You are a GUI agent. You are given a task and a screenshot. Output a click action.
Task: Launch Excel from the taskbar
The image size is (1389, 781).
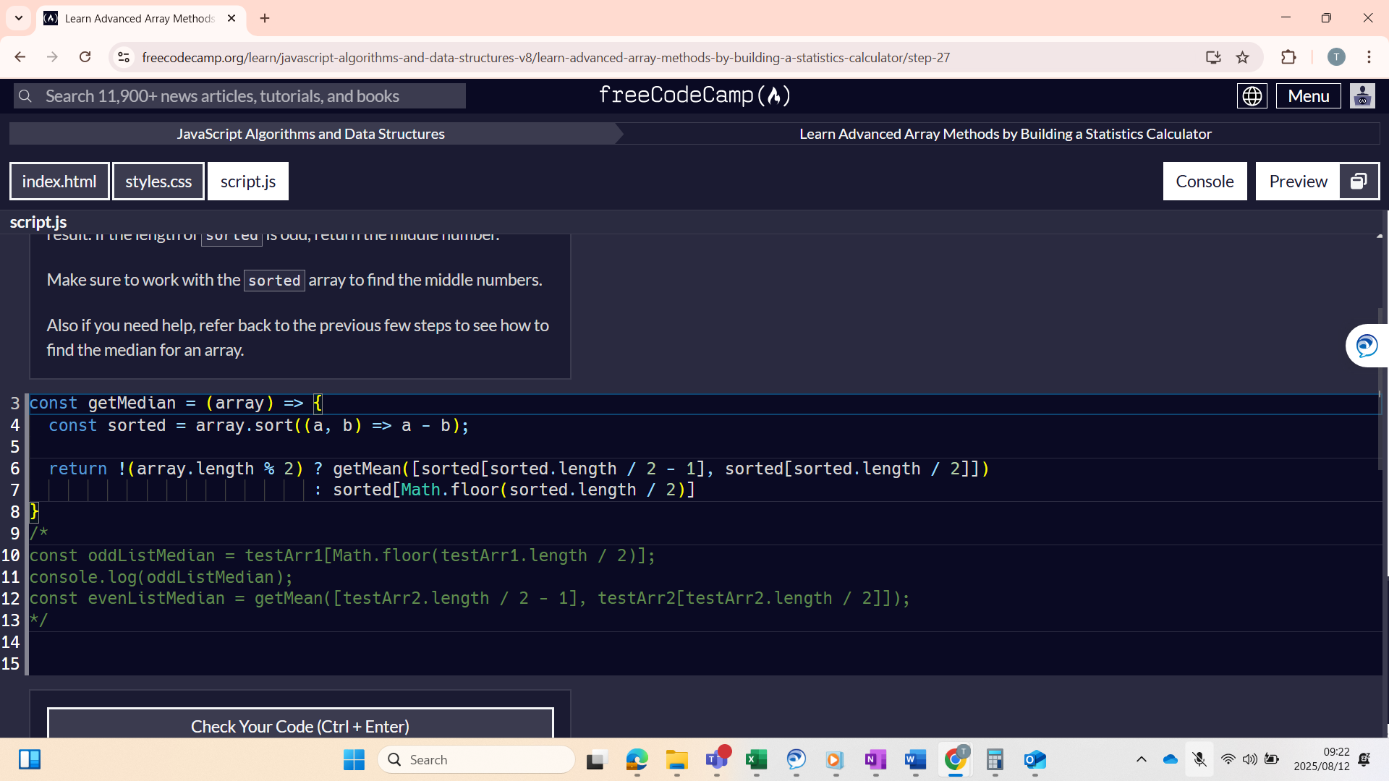click(756, 760)
